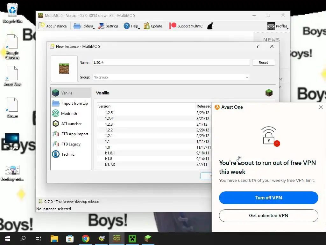Close the New Instance dialog

click(x=272, y=46)
